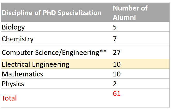The height and width of the screenshot is (109, 171).
Task: Click the Physics alumni count 2
Action: tap(115, 84)
